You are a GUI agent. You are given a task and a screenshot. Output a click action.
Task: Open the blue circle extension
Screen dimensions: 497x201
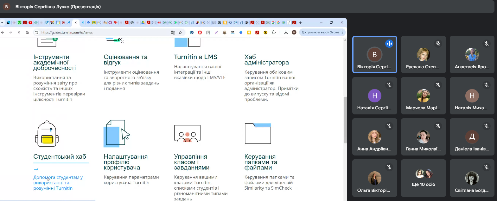click(241, 32)
